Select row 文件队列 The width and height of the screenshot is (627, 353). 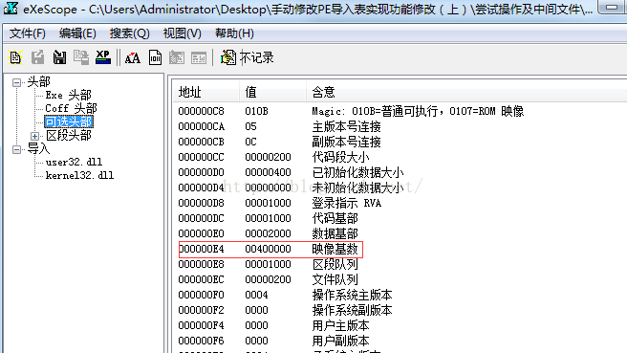[400, 279]
